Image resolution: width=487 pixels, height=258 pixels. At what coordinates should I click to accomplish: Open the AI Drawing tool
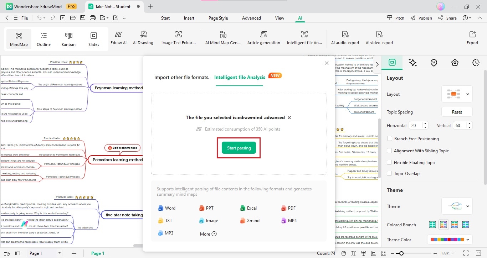[x=143, y=38]
